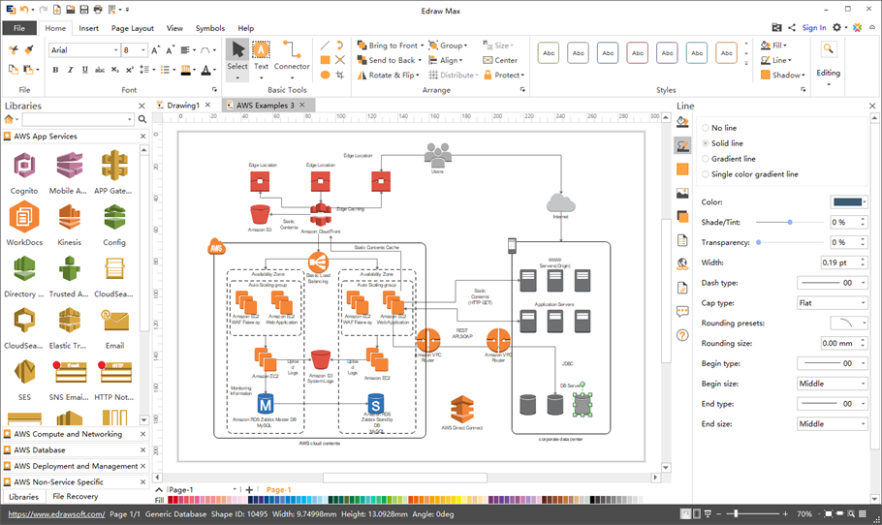The width and height of the screenshot is (882, 525).
Task: Switch to the Drawing1 document tab
Action: (182, 105)
